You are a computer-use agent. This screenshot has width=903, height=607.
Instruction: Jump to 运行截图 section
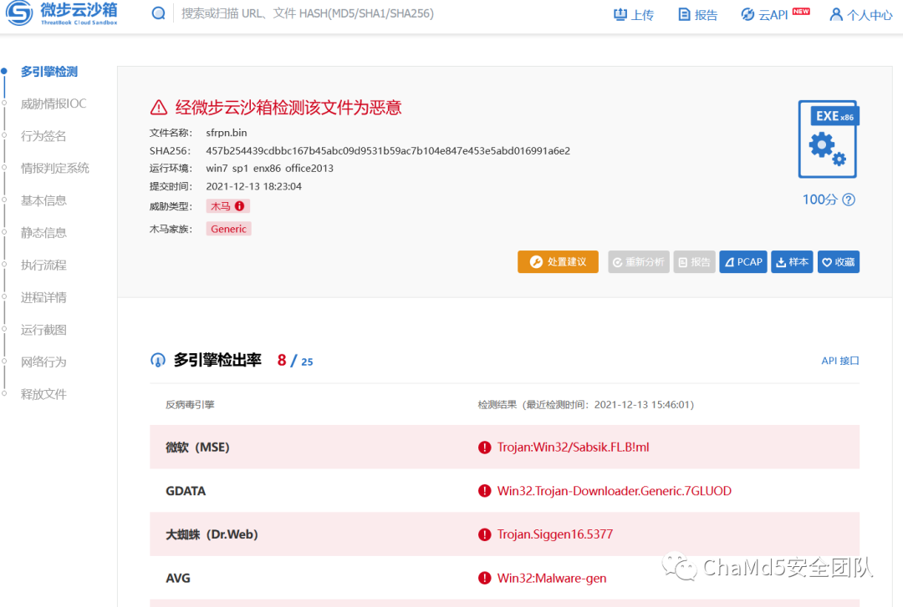click(x=43, y=330)
